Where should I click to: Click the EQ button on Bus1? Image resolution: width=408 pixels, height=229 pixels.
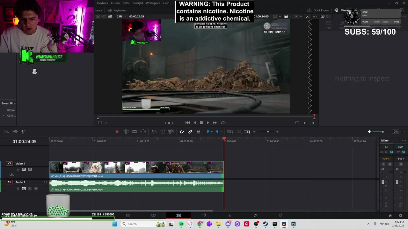click(x=403, y=152)
